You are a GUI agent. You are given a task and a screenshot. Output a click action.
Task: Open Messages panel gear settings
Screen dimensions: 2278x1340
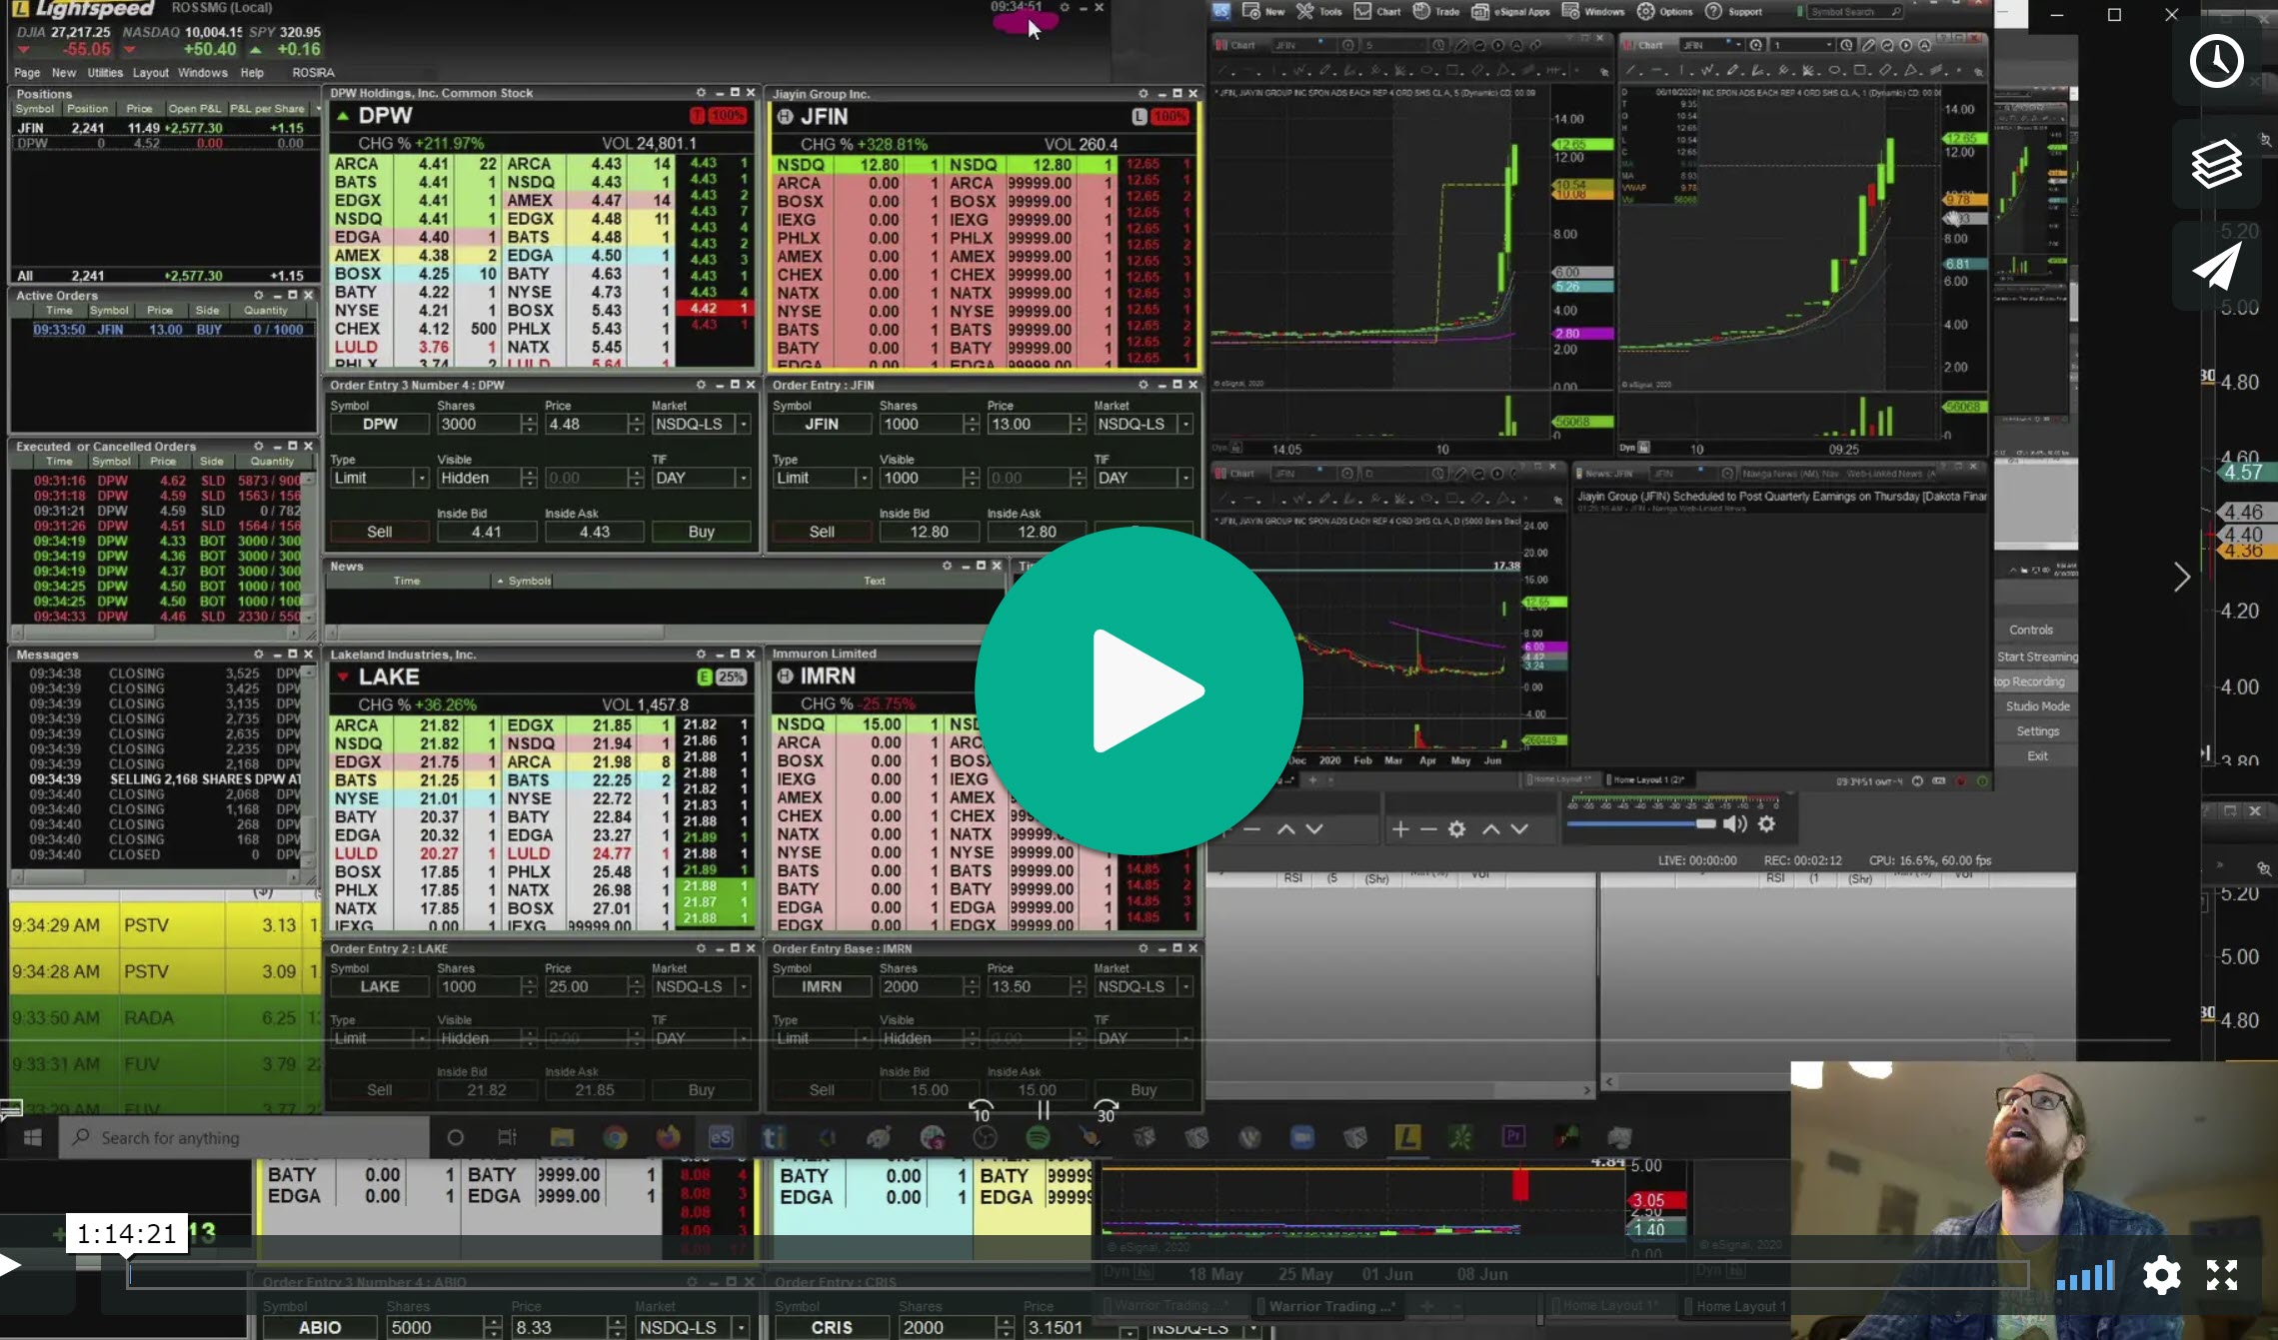pyautogui.click(x=259, y=655)
